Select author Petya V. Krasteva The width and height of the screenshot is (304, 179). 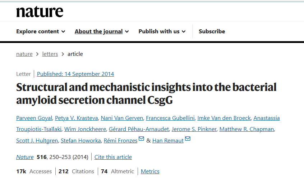click(76, 118)
